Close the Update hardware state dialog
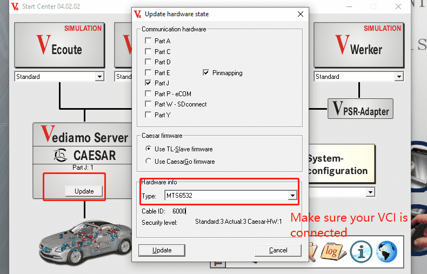Image resolution: width=427 pixels, height=274 pixels. [301, 14]
